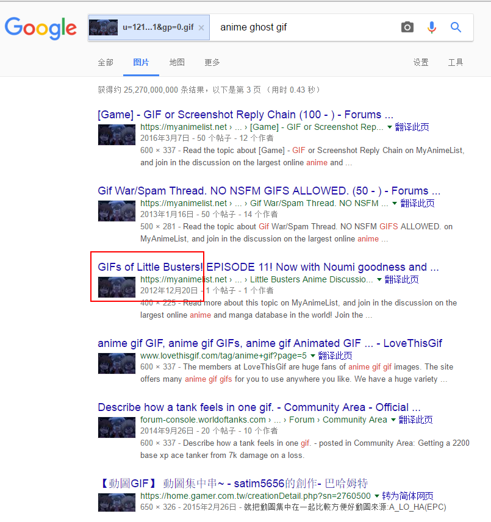Open the 更多 menu
The width and height of the screenshot is (491, 522).
pyautogui.click(x=212, y=62)
